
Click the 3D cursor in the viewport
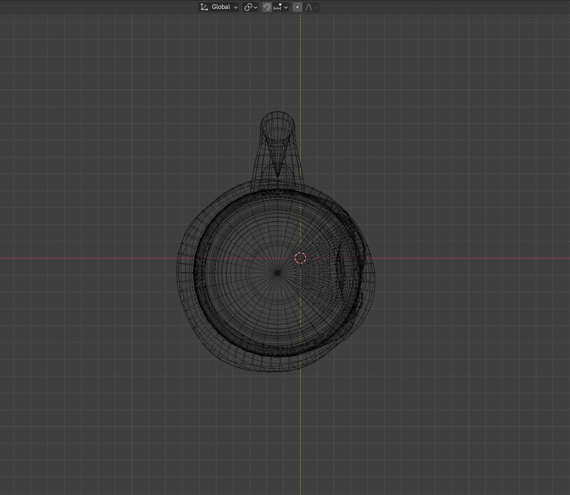coord(301,258)
